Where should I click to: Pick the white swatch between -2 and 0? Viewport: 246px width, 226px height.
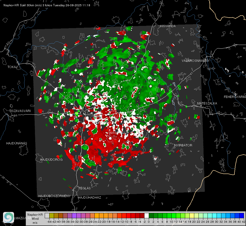(x=147, y=215)
